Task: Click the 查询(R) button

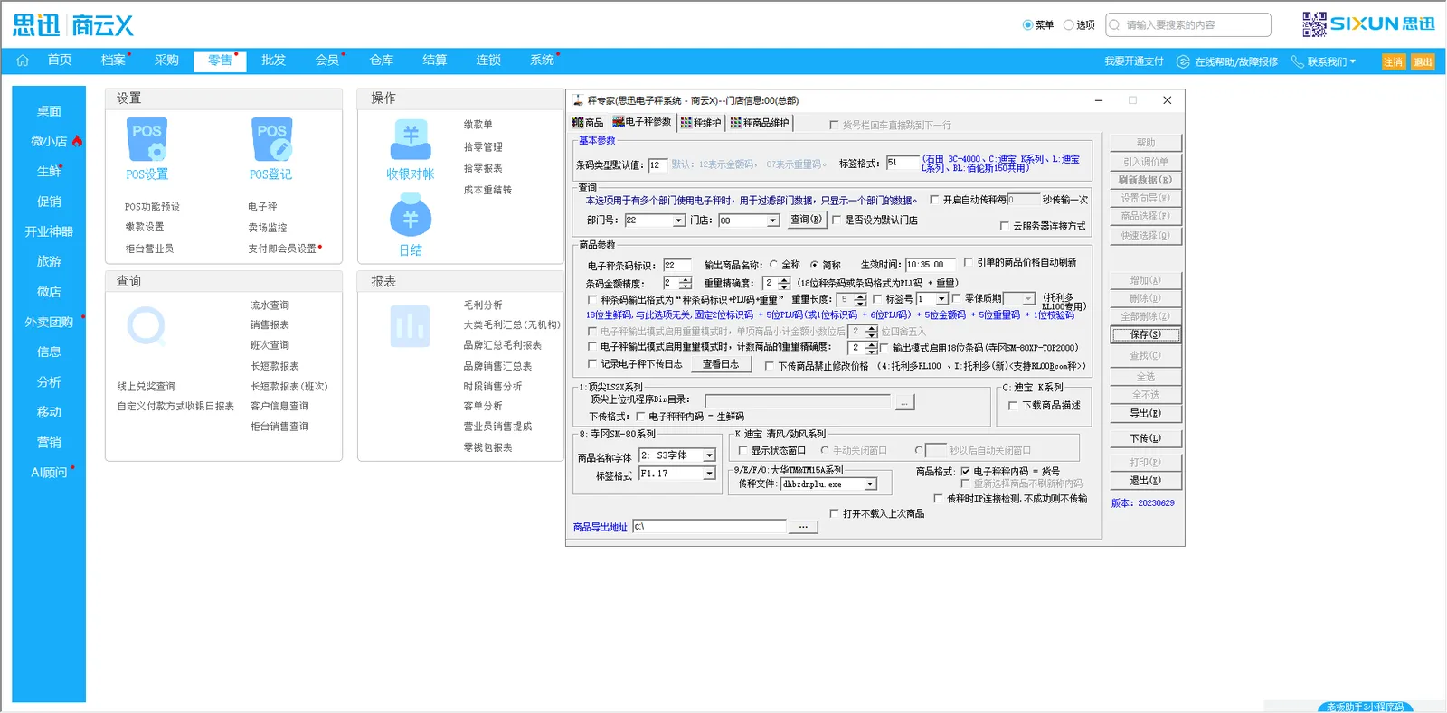Action: coord(806,220)
